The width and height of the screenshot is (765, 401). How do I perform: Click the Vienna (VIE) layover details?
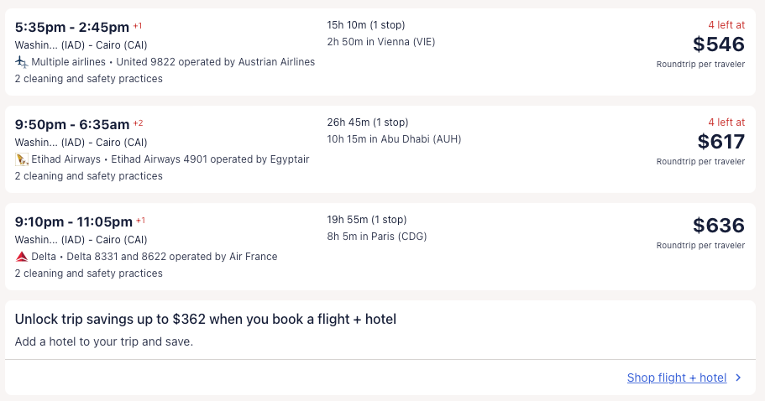(381, 42)
